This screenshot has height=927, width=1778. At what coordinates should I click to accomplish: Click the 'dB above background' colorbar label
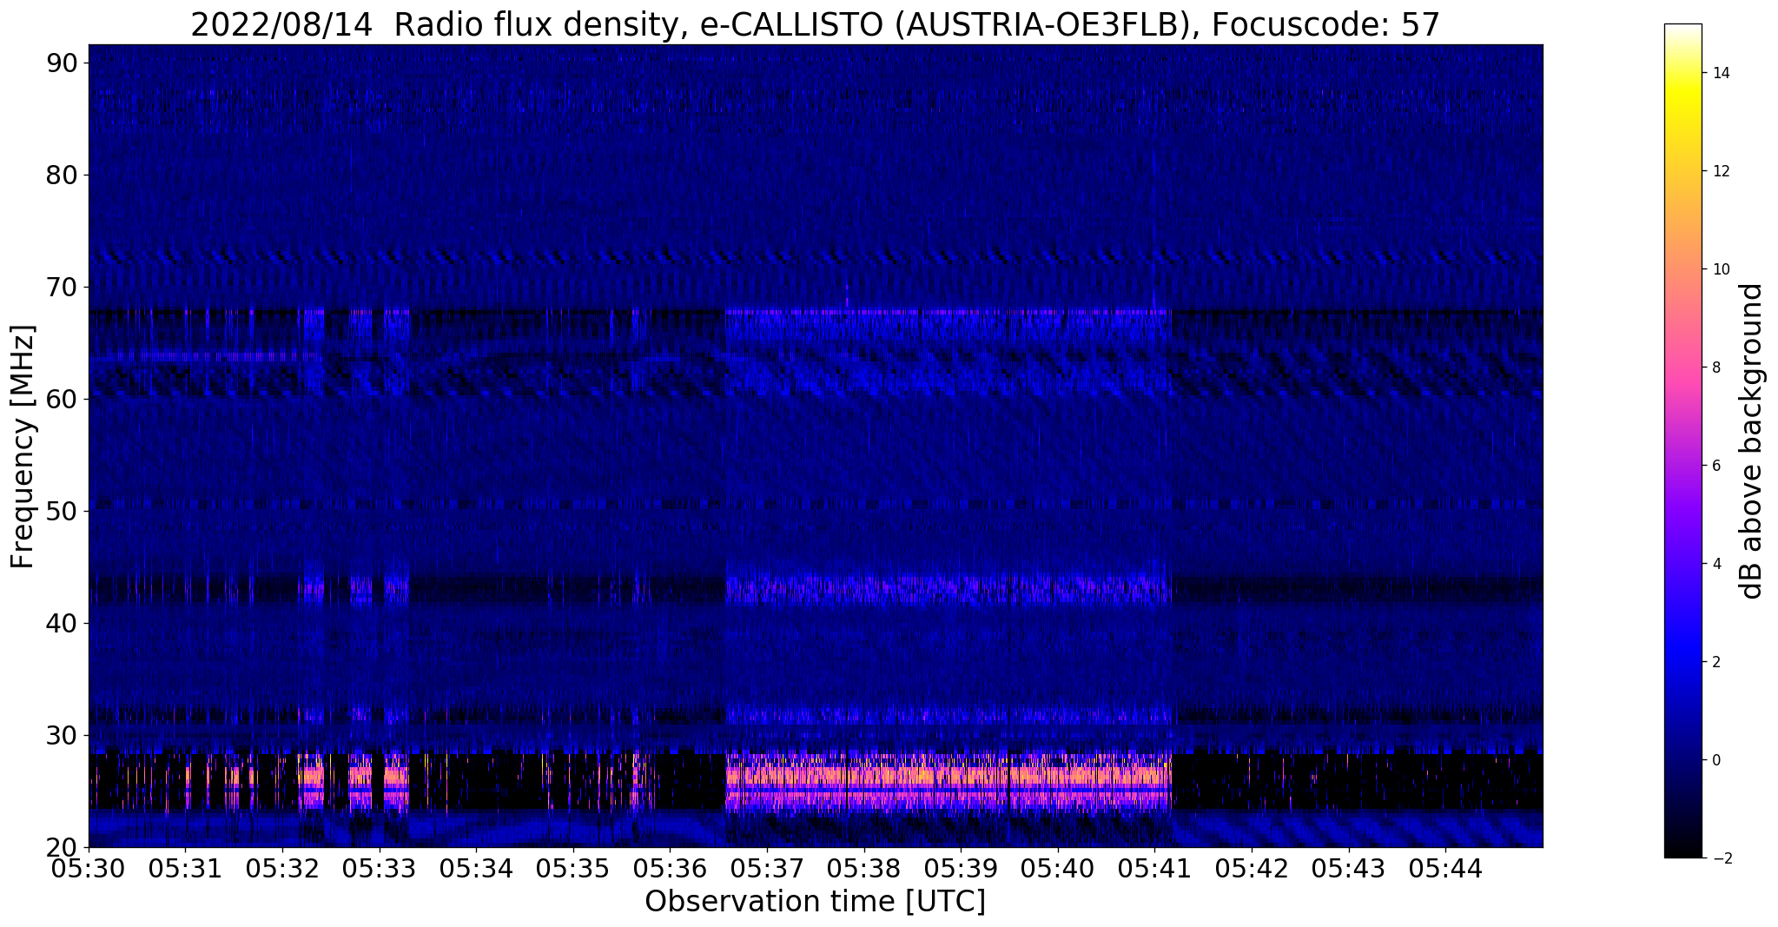point(1752,441)
